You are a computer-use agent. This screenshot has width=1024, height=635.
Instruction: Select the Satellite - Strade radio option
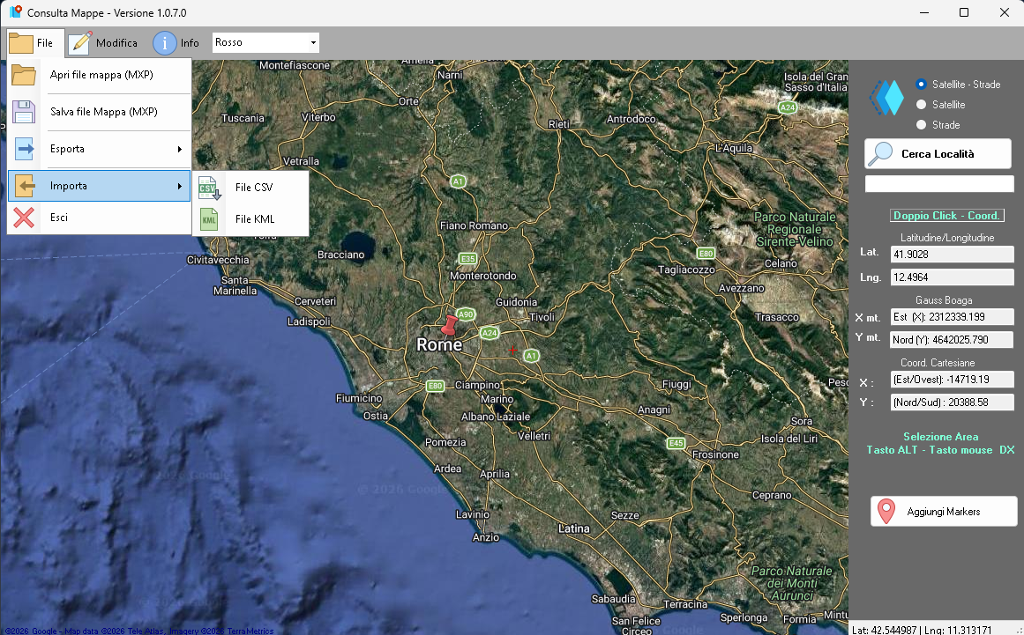click(x=921, y=84)
